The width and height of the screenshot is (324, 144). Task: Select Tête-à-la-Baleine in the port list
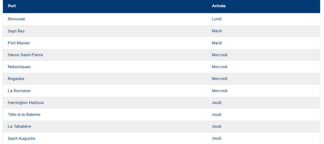tap(24, 115)
